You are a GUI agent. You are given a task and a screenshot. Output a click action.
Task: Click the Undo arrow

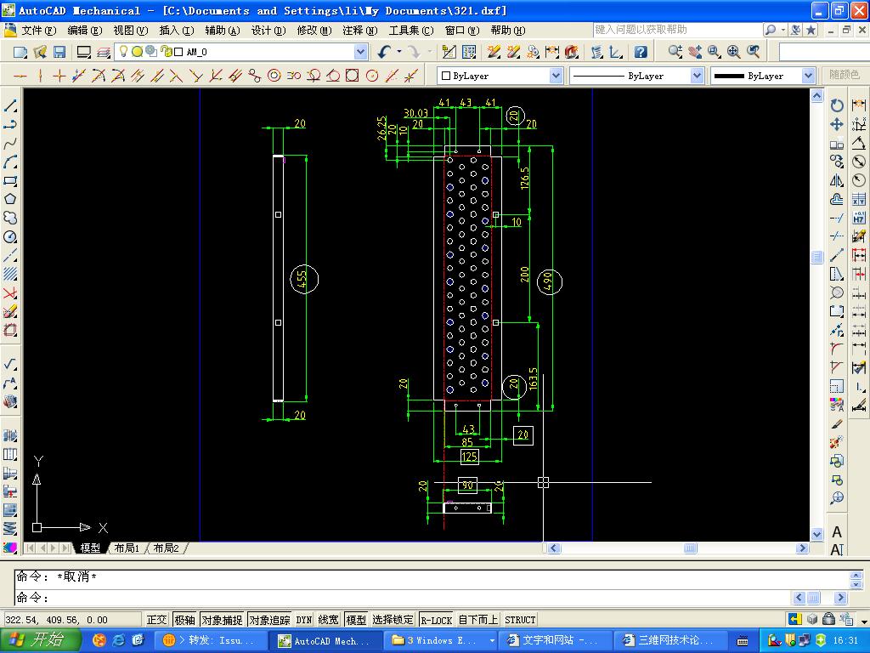click(x=384, y=52)
